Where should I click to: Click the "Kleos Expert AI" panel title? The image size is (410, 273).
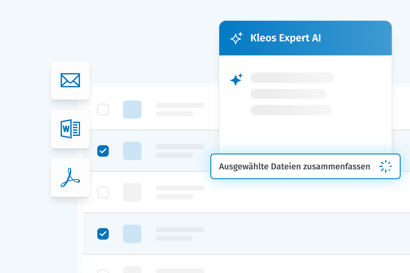click(286, 38)
